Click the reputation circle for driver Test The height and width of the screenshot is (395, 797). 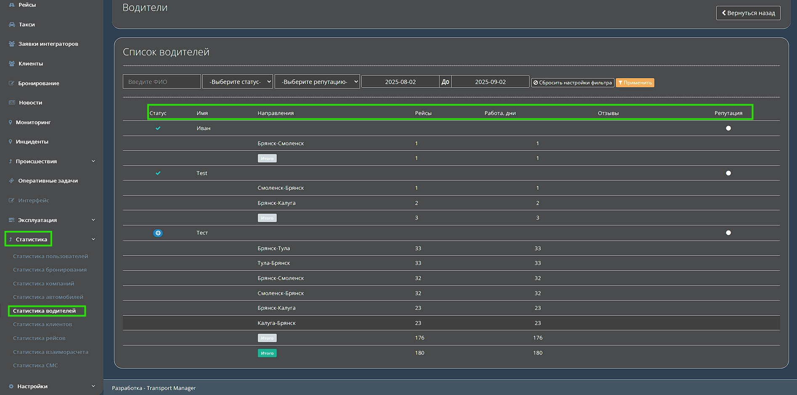pos(728,173)
